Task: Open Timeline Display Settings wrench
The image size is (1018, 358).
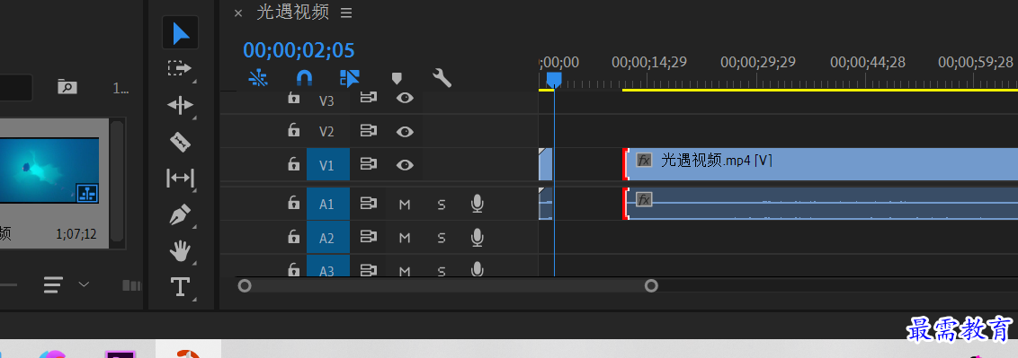Action: (442, 78)
